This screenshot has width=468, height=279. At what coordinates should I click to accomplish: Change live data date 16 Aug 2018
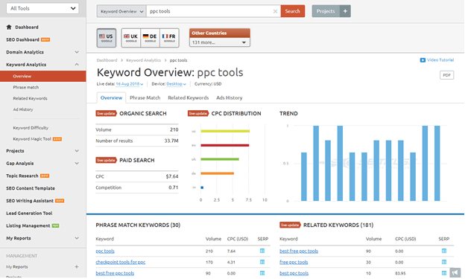129,84
